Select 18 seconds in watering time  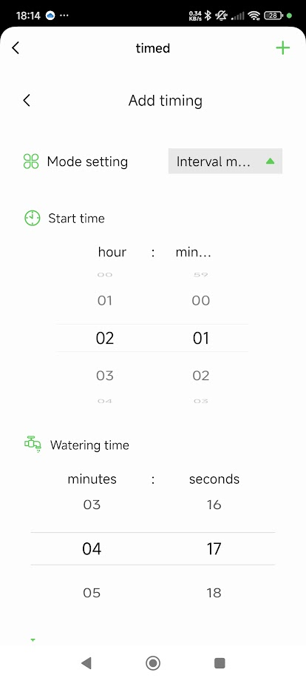(214, 592)
